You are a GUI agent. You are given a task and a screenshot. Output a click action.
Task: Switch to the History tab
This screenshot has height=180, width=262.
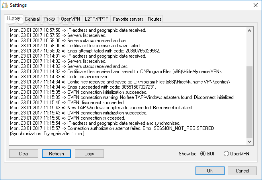pyautogui.click(x=14, y=18)
